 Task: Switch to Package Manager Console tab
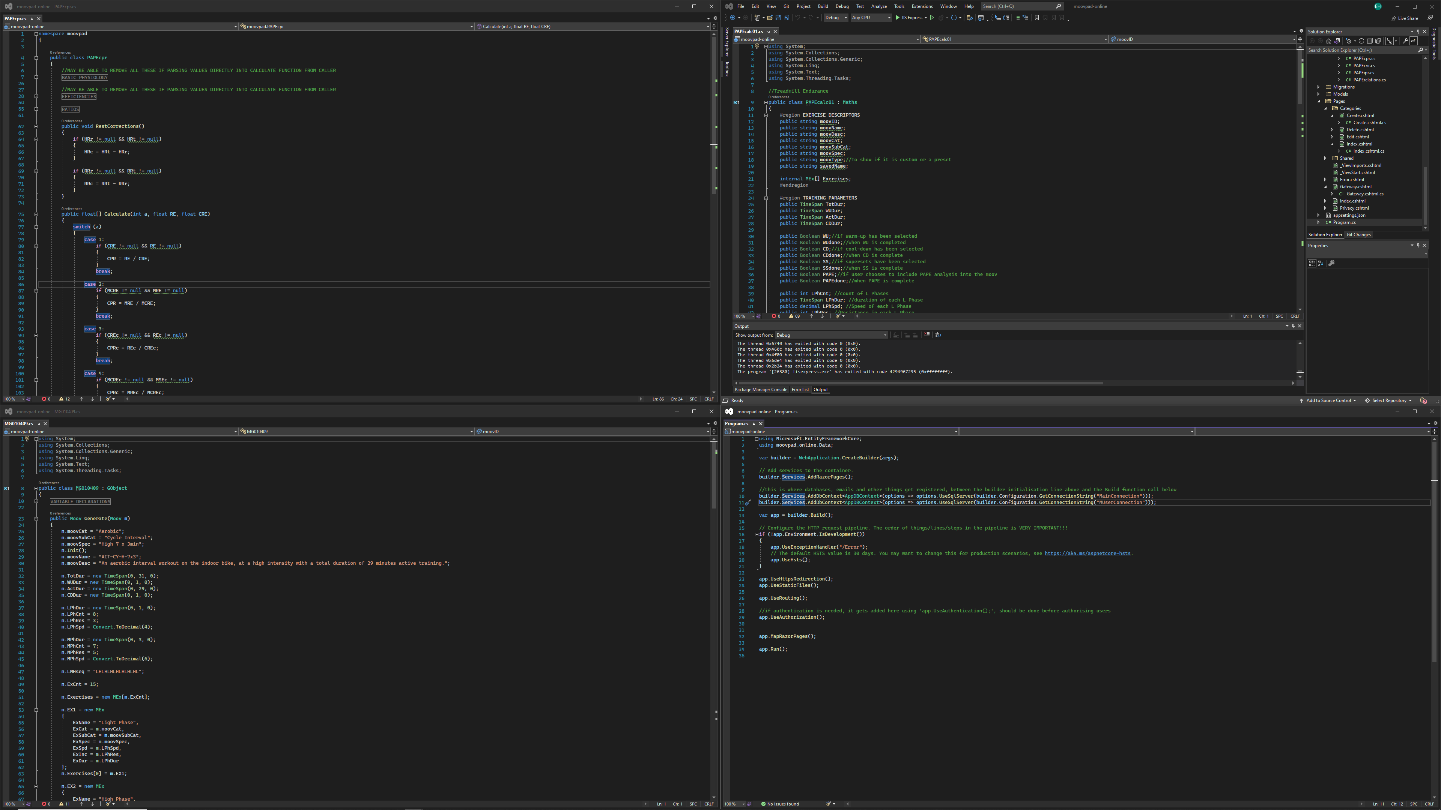pyautogui.click(x=761, y=390)
